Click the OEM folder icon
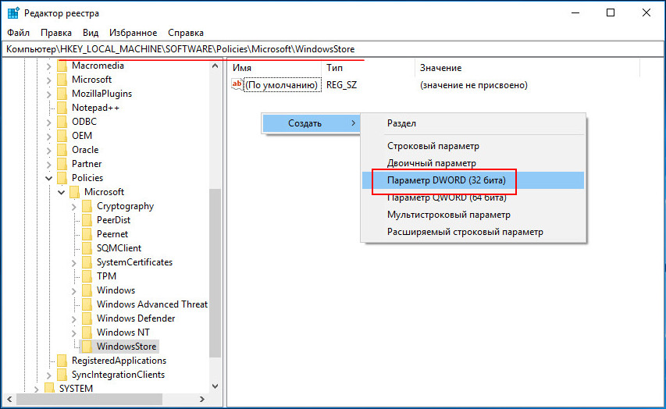This screenshot has height=409, width=666. 62,136
